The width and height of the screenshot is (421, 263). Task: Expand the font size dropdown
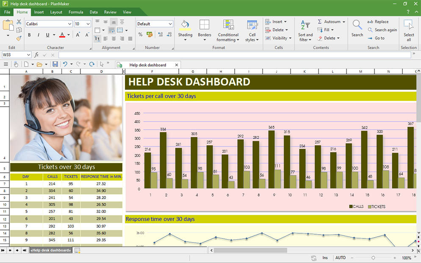click(88, 24)
